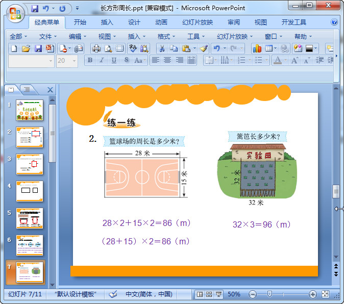Viewport: 344px width, 304px height.
Task: Click the spelling check icon
Action: [133, 48]
